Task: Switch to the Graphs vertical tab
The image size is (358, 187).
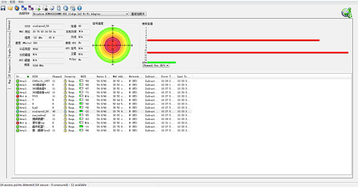Action: pos(9,52)
